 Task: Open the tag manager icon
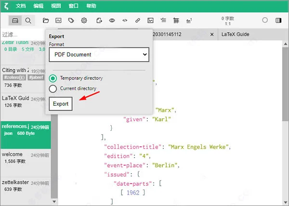click(71, 20)
